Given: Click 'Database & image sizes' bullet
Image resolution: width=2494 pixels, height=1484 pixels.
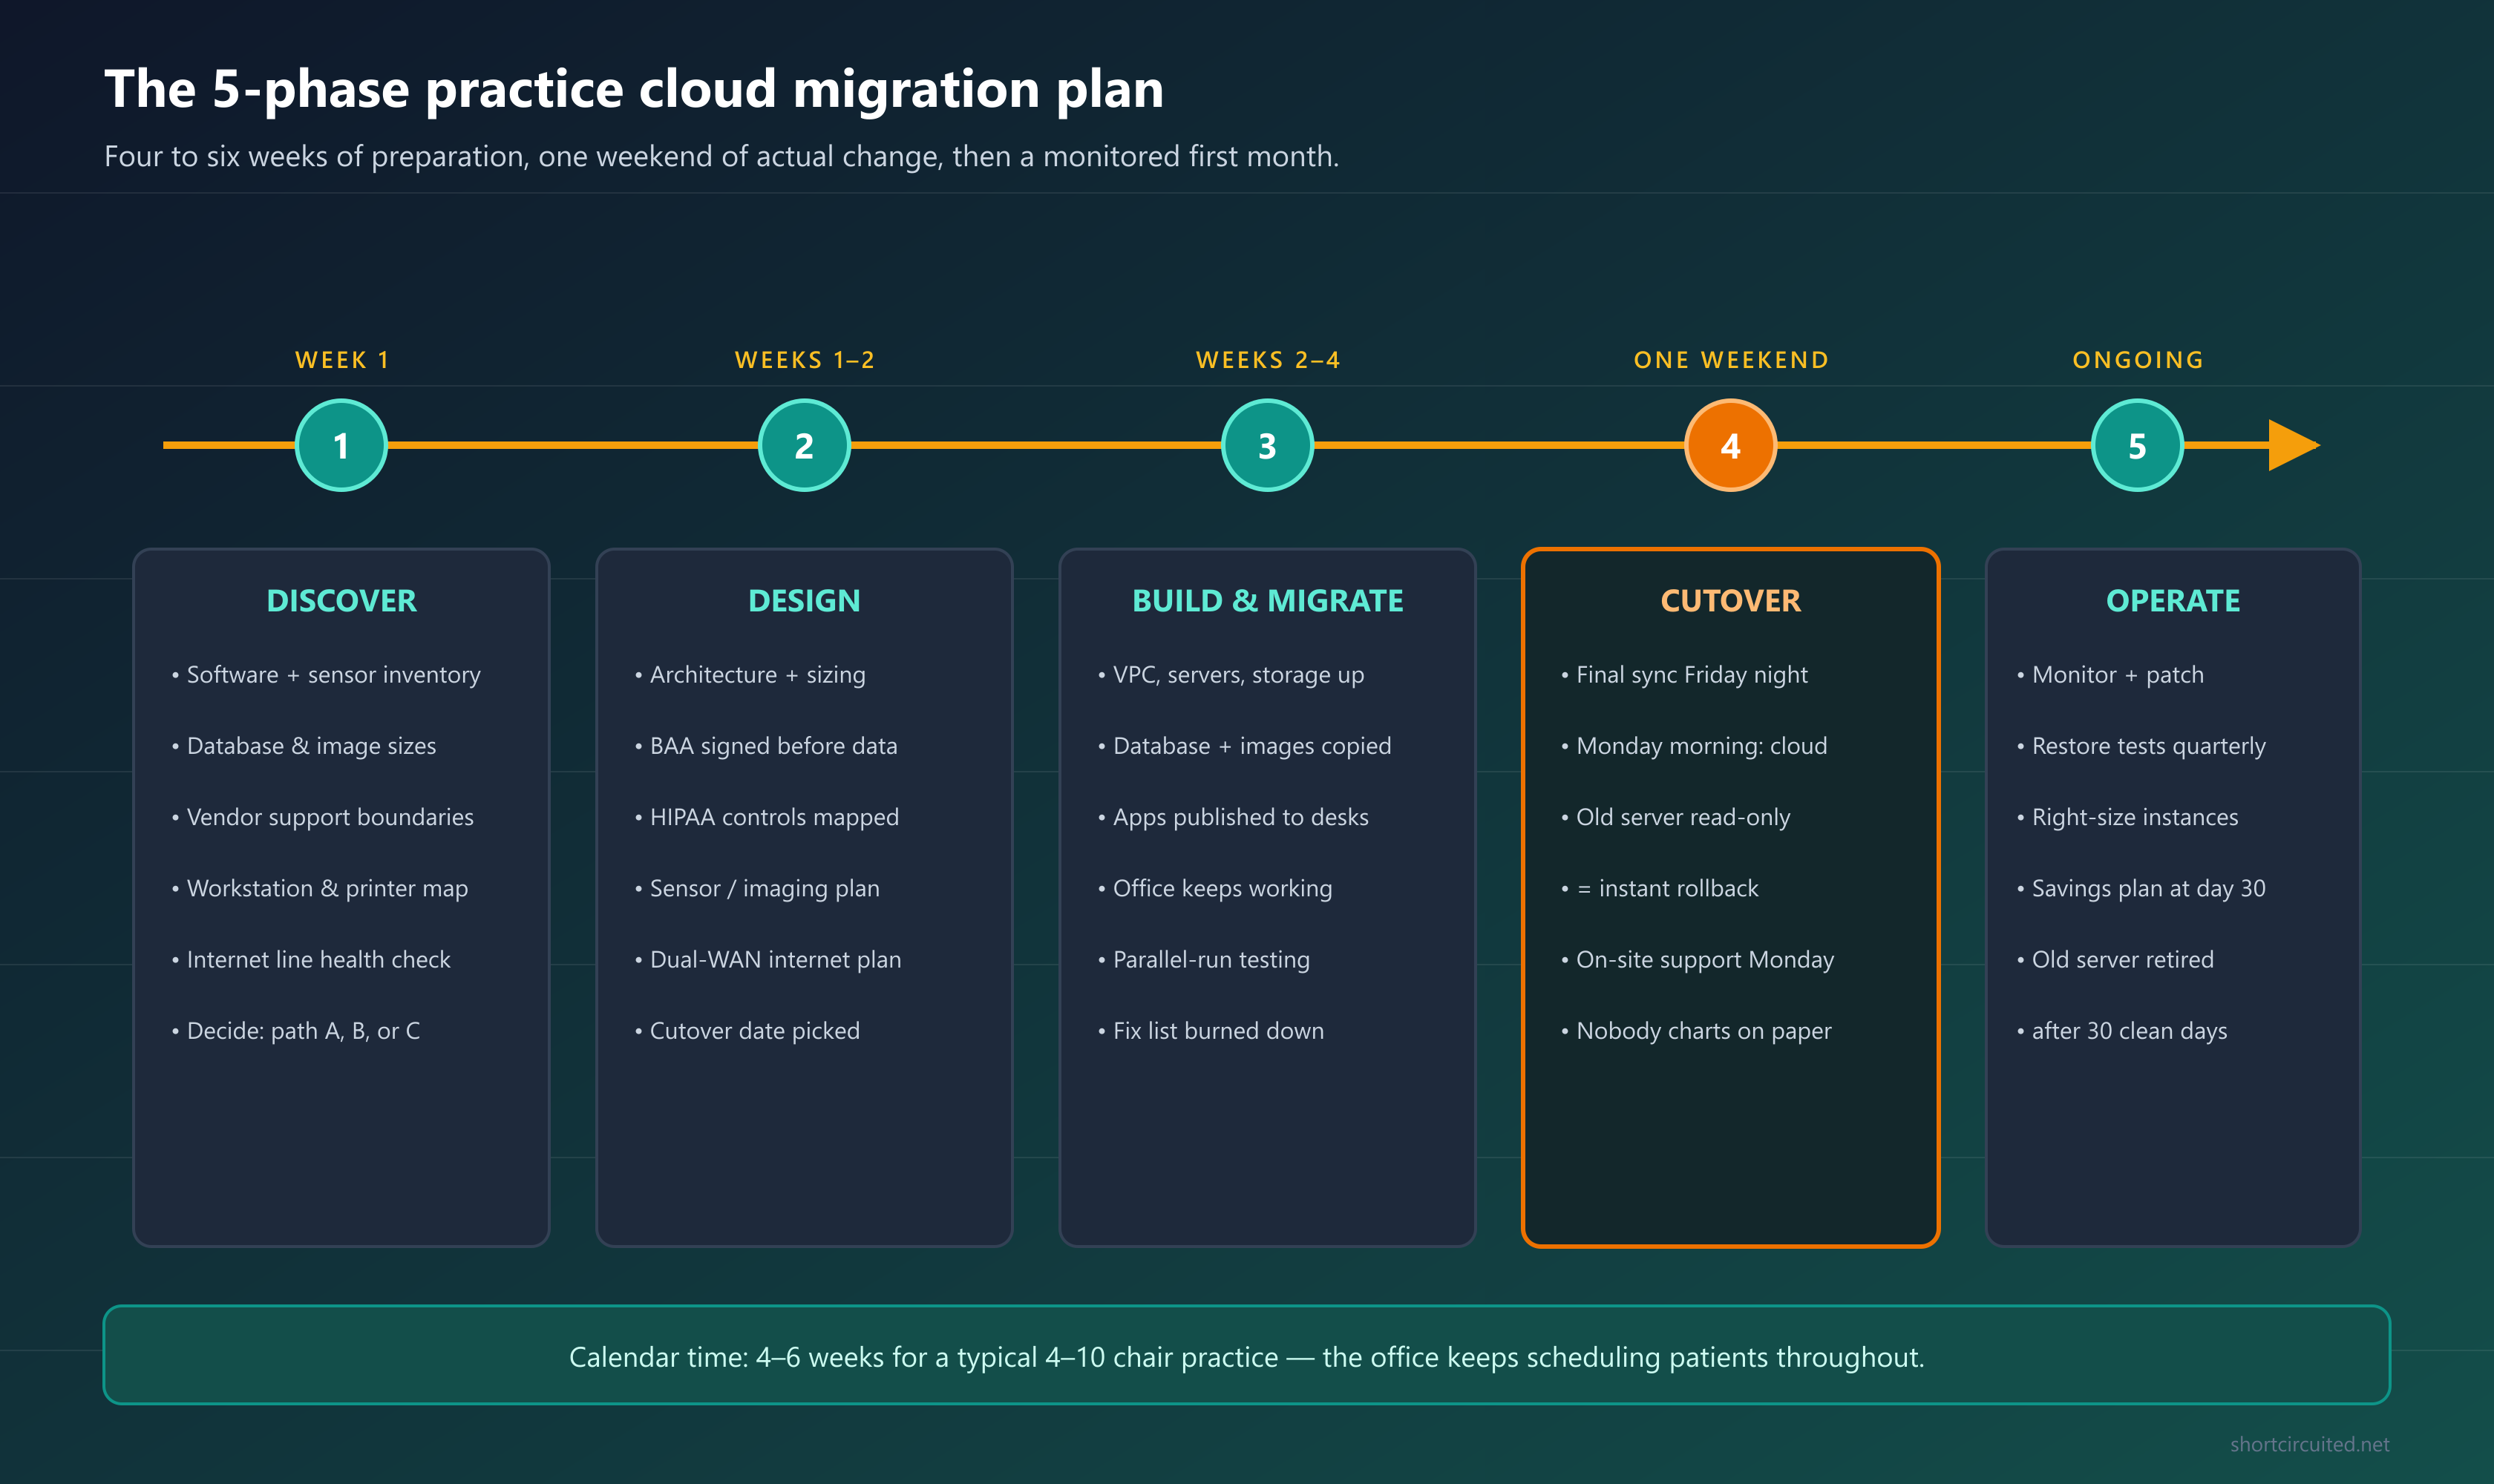Looking at the screenshot, I should tap(304, 746).
